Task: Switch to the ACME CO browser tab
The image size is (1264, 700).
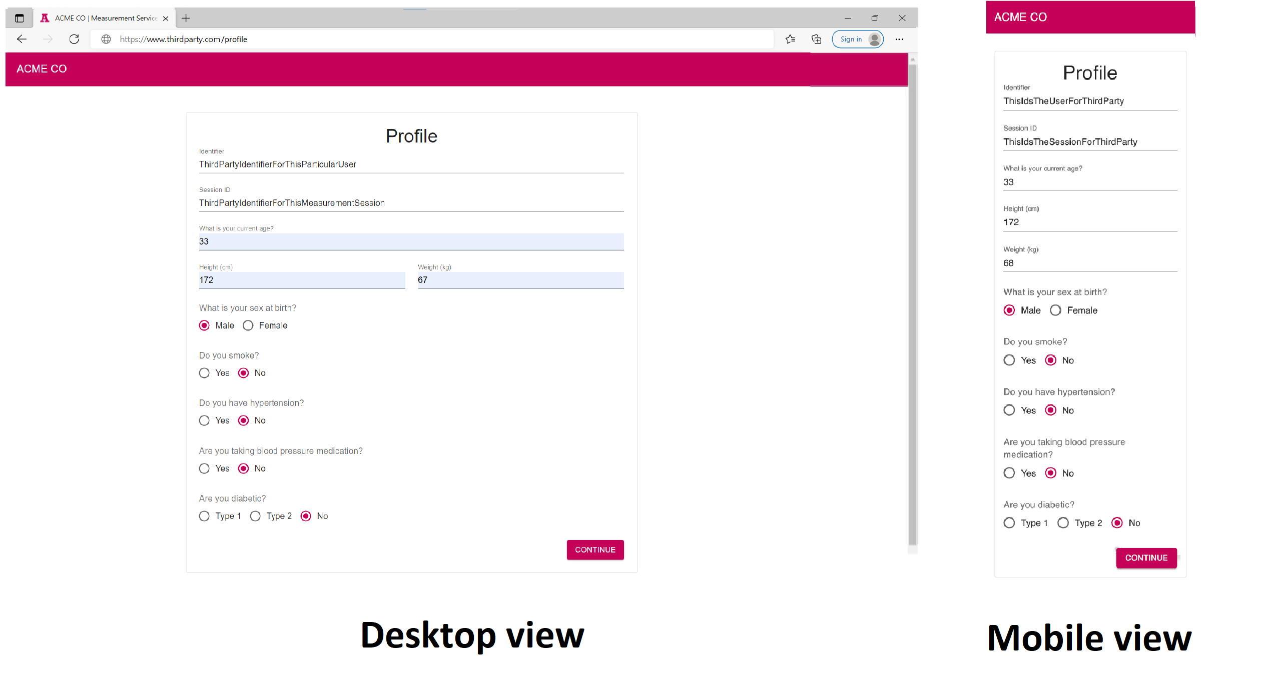Action: [100, 17]
